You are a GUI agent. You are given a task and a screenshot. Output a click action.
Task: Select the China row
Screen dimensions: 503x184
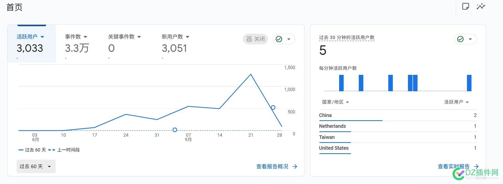click(398, 115)
